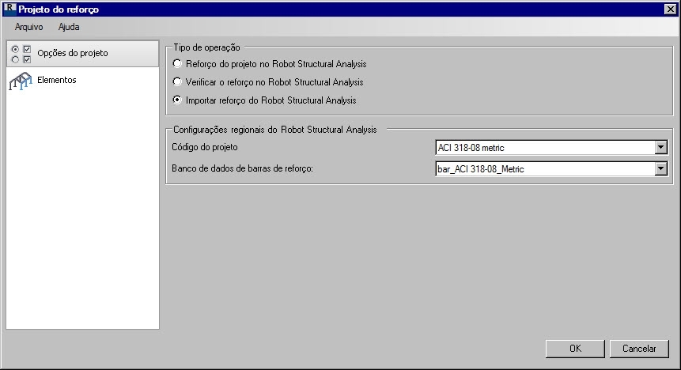Image resolution: width=681 pixels, height=370 pixels.
Task: Select the Opções do projeto list item
Action: pos(82,54)
